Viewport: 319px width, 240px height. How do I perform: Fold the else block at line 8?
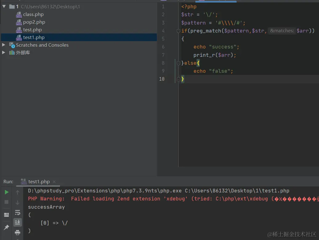click(178, 63)
